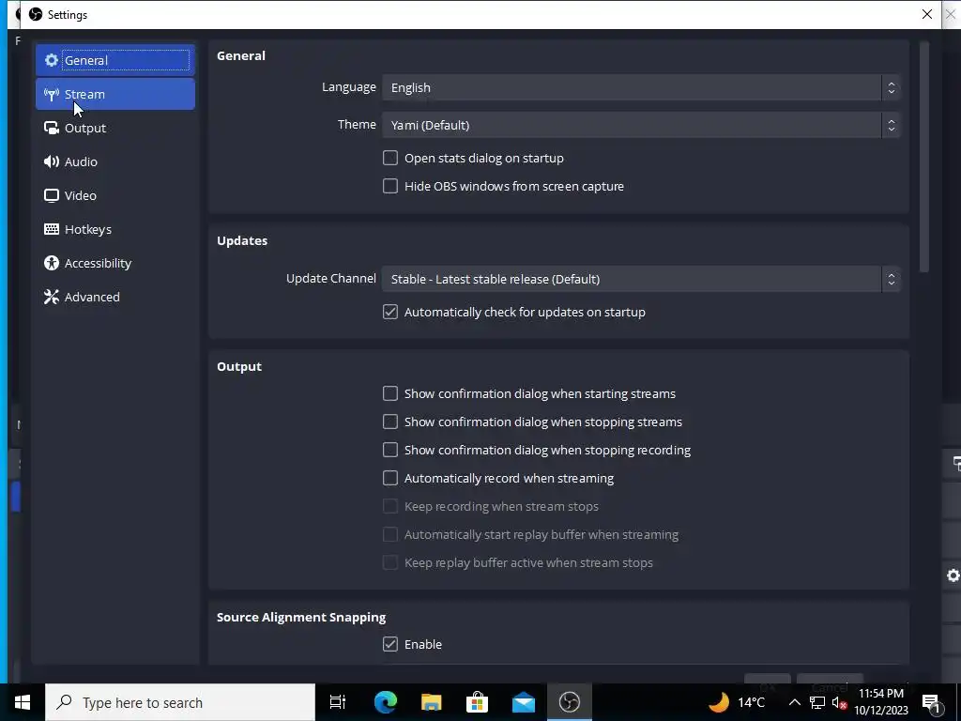Click the muted volume icon in the tray
961x721 pixels.
[840, 702]
